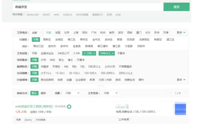Open the blue company logo thumbnail
The width and height of the screenshot is (202, 125).
tap(180, 108)
